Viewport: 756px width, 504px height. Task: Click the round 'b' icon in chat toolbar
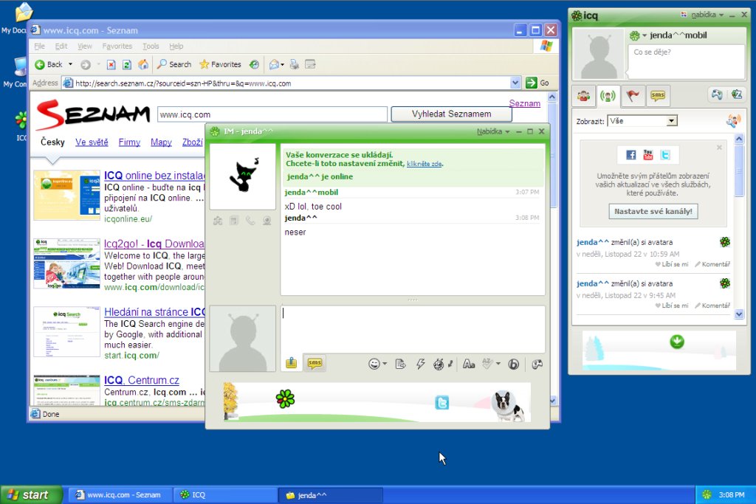(x=514, y=364)
